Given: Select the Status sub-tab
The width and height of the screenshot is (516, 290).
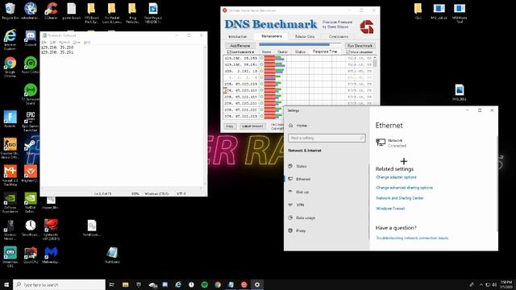Looking at the screenshot, I should (x=300, y=52).
